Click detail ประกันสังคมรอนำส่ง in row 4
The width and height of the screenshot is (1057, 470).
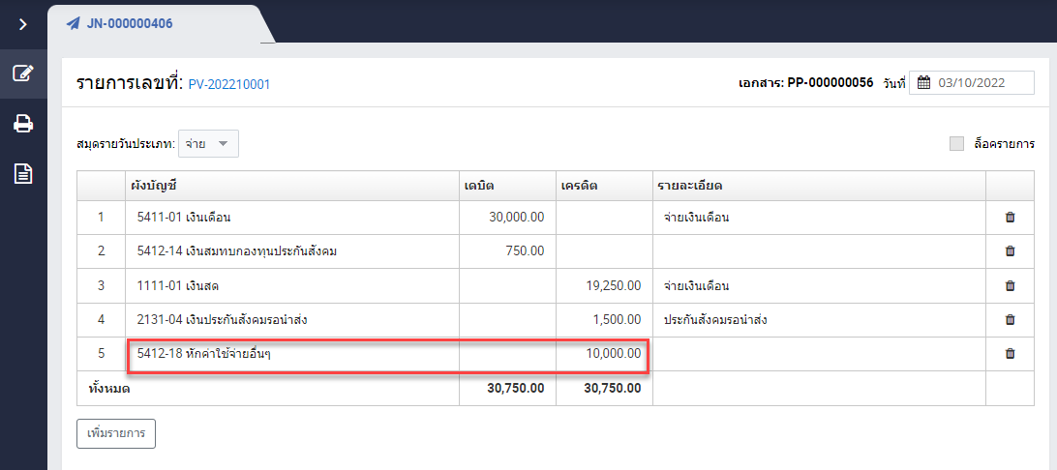coord(716,320)
